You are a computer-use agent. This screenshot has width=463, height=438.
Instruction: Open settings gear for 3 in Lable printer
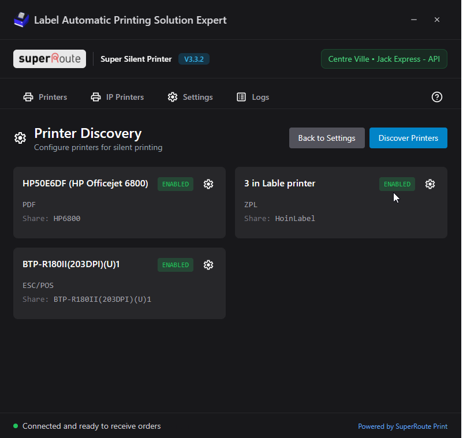pos(430,184)
